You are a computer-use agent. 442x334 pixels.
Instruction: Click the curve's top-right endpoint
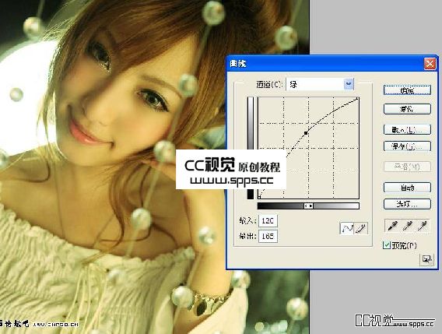(x=357, y=98)
